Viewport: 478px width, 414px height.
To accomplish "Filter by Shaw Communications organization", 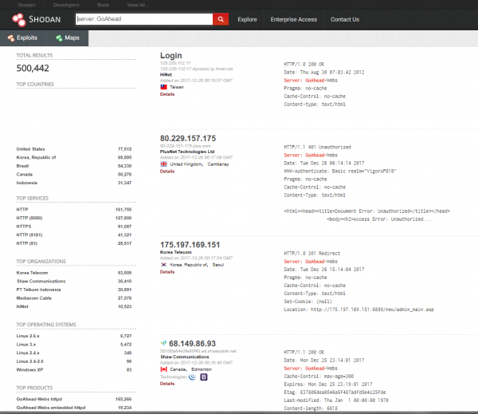I will (x=39, y=281).
